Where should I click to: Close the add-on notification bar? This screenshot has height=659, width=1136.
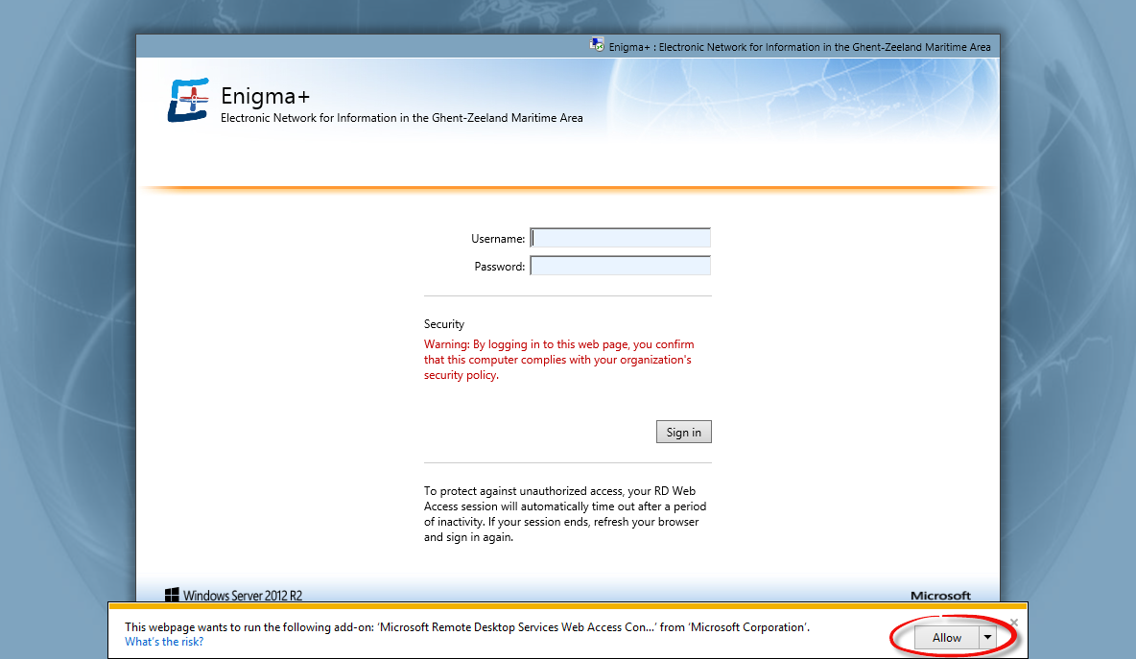(x=1014, y=623)
